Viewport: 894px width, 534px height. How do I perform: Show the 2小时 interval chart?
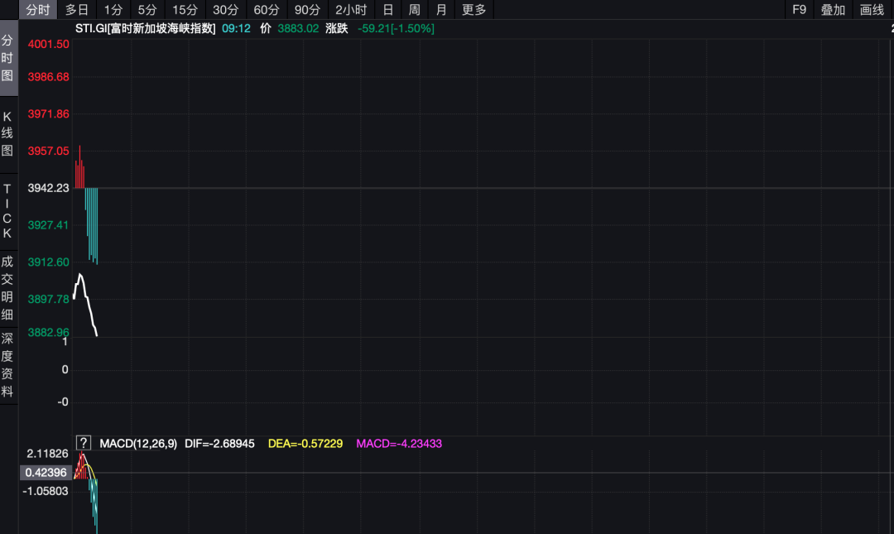click(x=350, y=10)
